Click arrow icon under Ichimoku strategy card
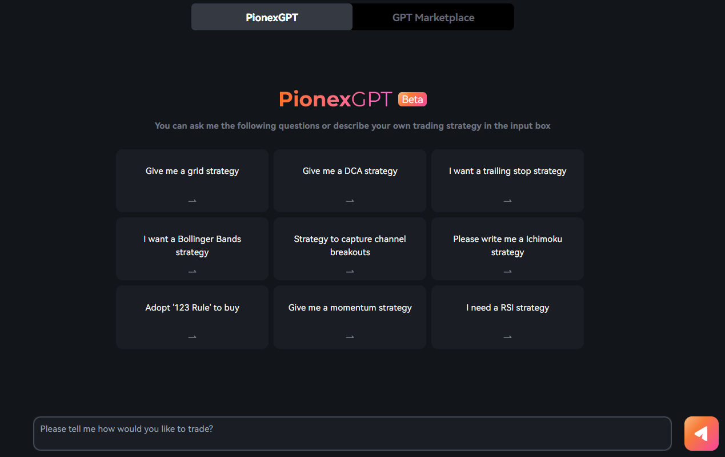 (507, 272)
